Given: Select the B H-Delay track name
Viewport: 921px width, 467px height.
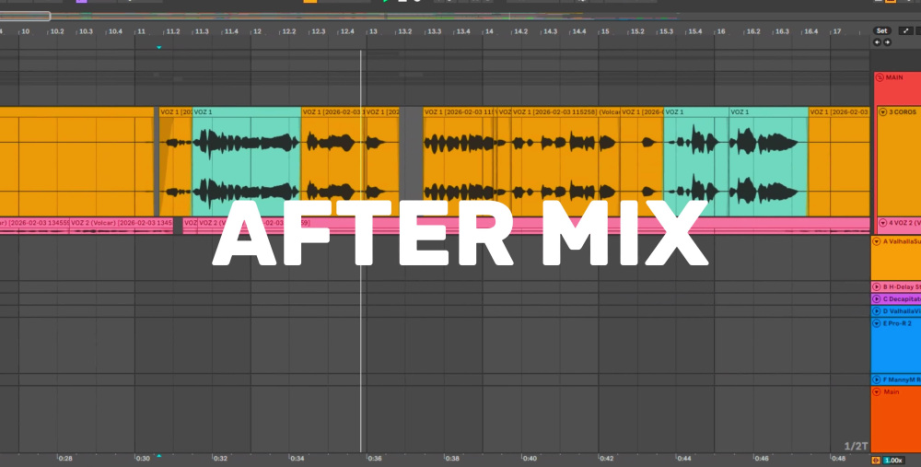Looking at the screenshot, I should click(902, 287).
